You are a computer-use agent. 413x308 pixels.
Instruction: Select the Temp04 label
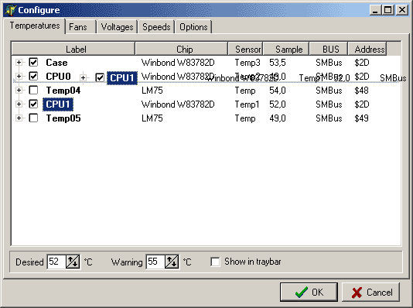63,91
